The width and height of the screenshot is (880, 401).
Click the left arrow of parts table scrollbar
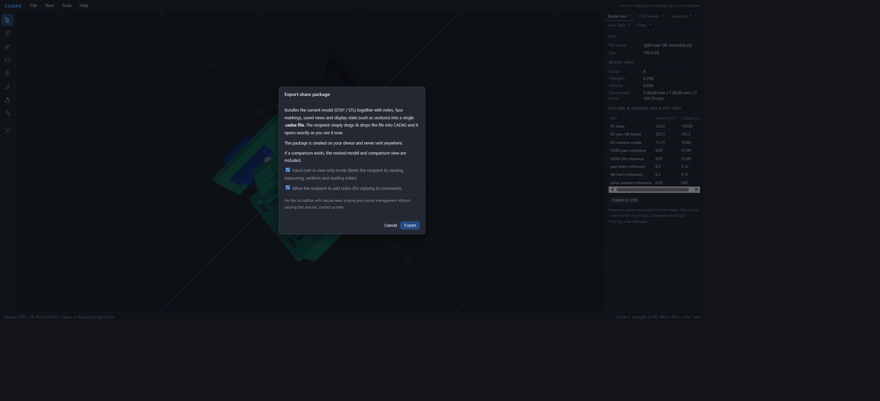tap(612, 190)
